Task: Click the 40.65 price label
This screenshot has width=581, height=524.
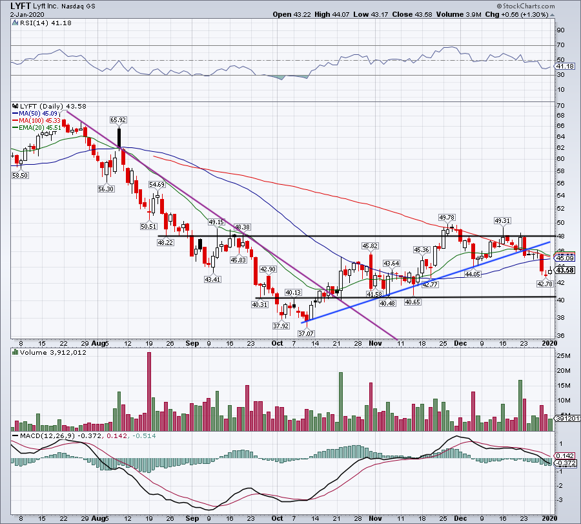Action: tap(413, 302)
